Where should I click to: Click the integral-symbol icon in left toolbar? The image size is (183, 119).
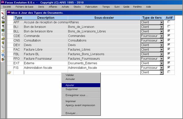3,18
